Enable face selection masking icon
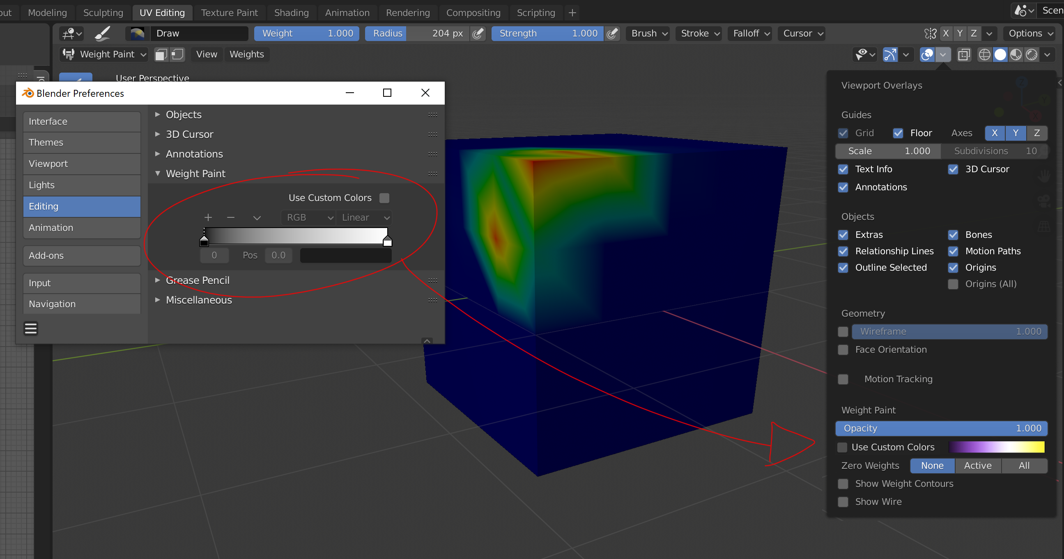The width and height of the screenshot is (1064, 559). (161, 55)
